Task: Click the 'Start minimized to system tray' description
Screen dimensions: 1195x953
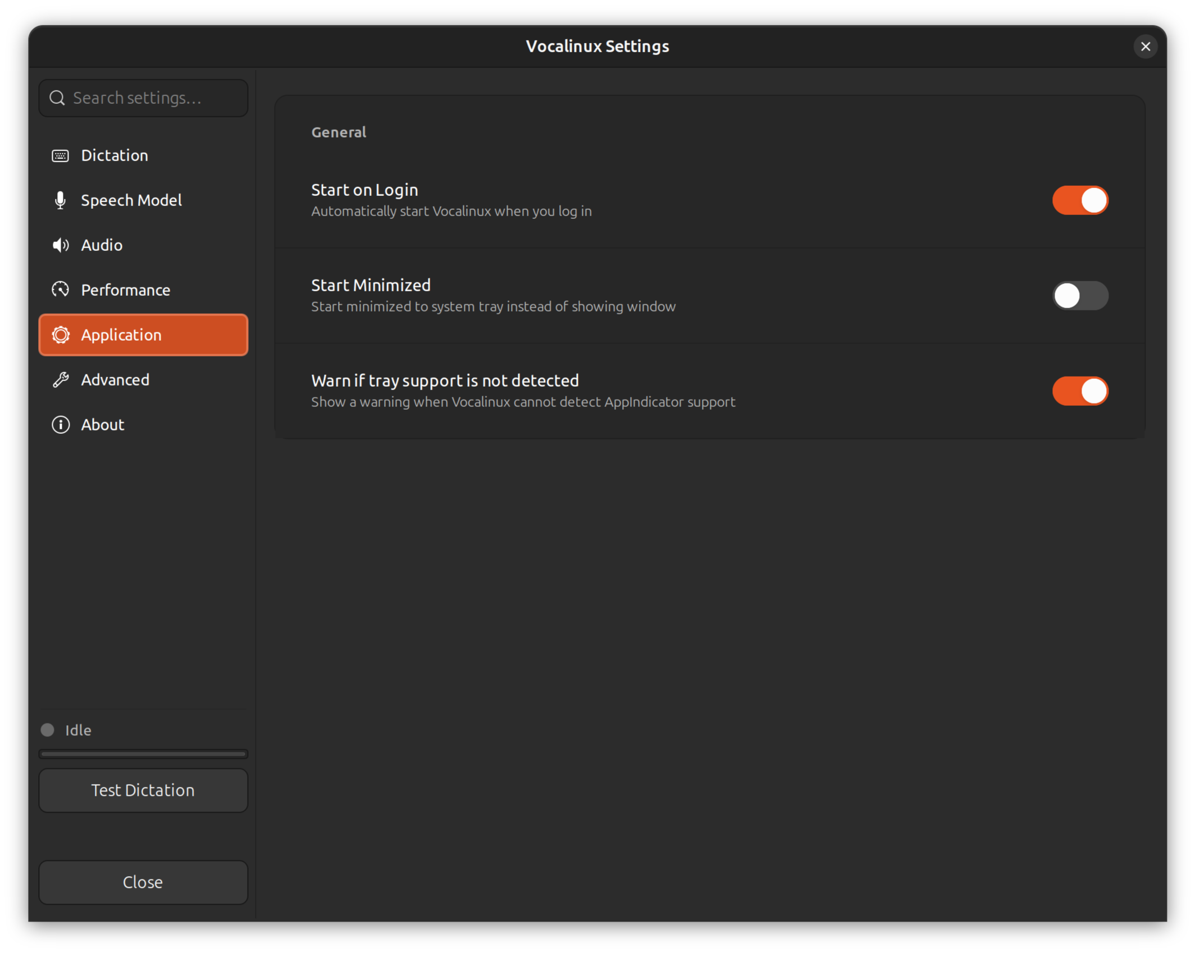Action: tap(494, 306)
